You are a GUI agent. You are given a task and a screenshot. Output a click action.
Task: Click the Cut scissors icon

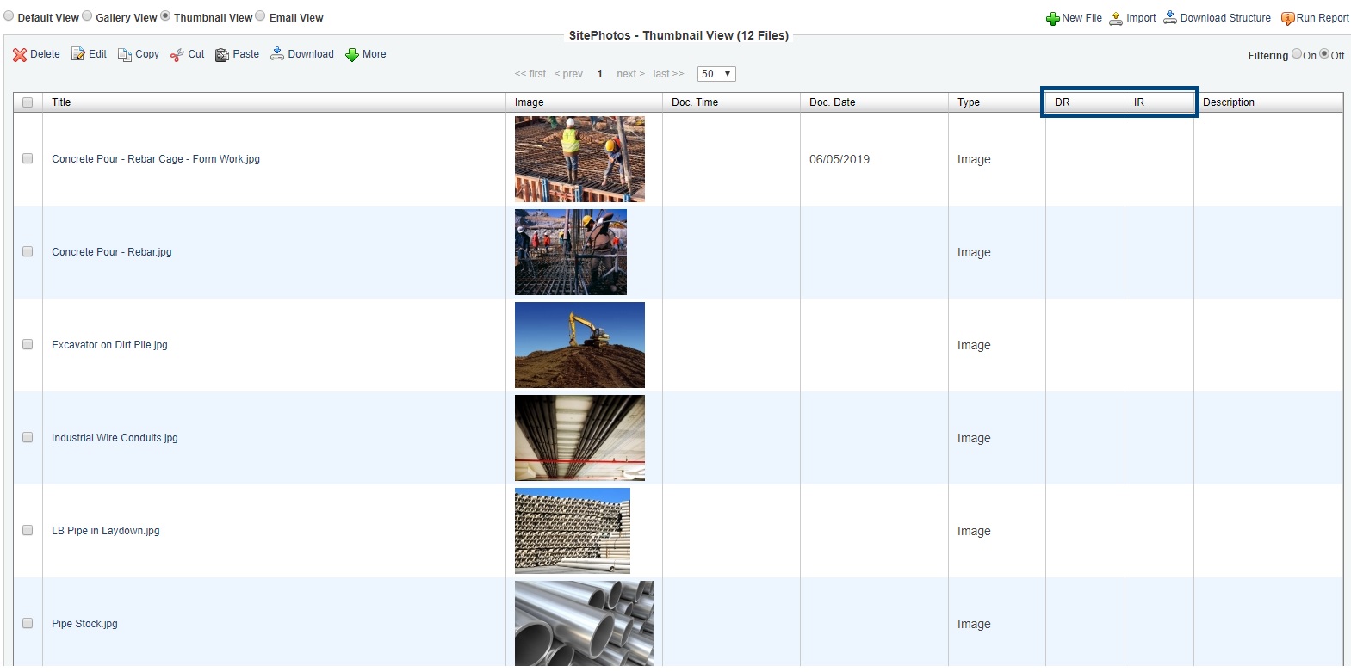pos(177,55)
